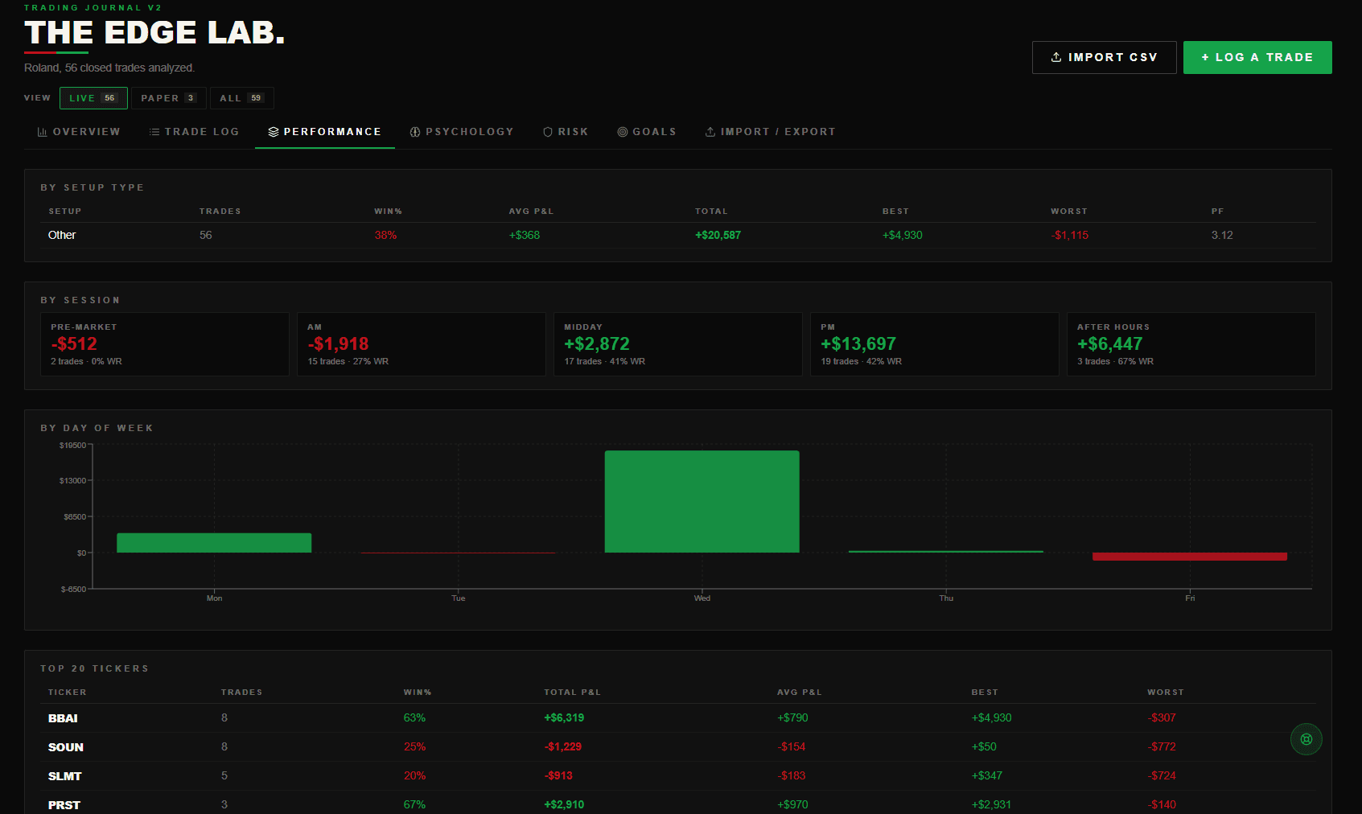This screenshot has height=814, width=1362.
Task: Click the SOUN ticker row
Action: pyautogui.click(x=678, y=747)
